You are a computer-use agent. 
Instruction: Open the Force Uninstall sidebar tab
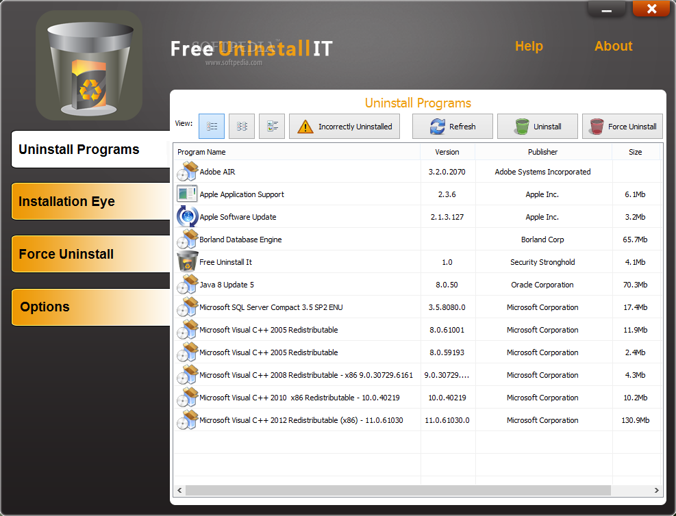91,254
